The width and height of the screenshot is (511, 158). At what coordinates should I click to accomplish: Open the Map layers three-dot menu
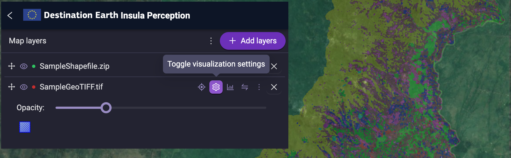(x=211, y=41)
